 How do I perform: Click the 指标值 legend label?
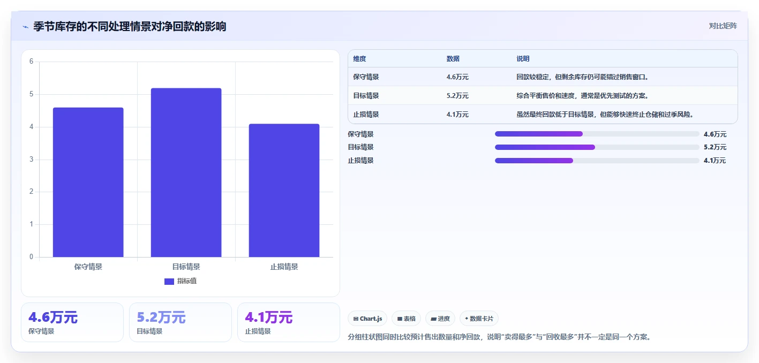(x=187, y=281)
